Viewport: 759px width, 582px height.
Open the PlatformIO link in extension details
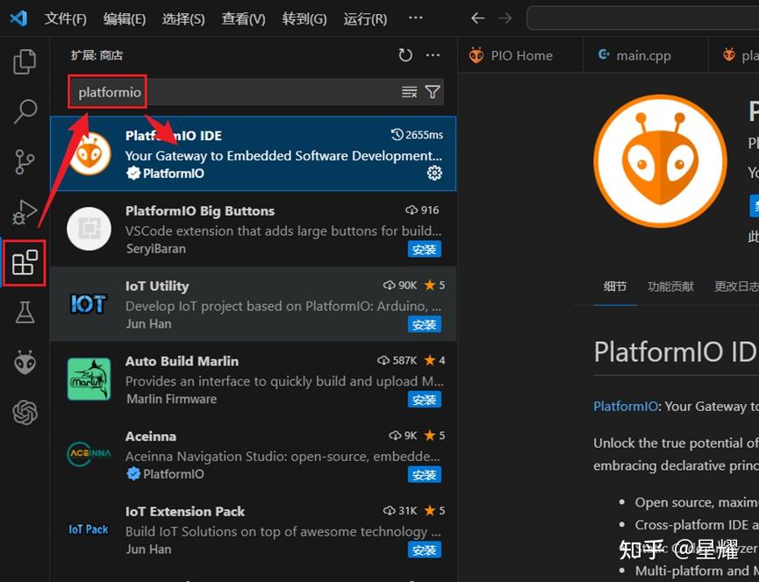pos(625,406)
